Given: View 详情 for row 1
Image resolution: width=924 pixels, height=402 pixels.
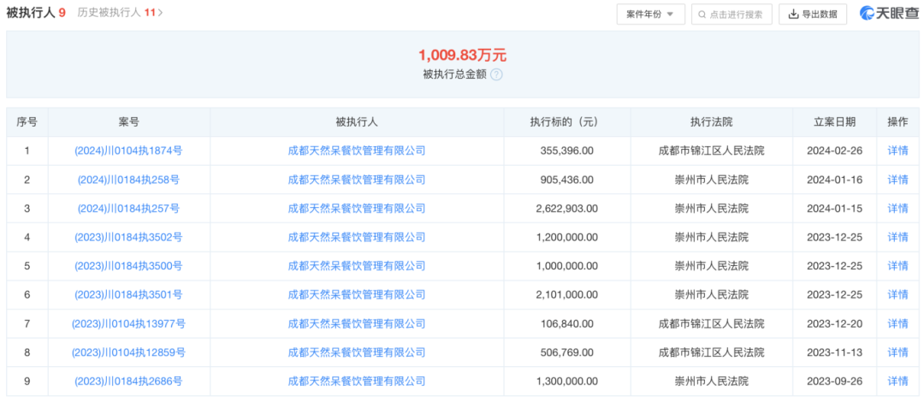Looking at the screenshot, I should pyautogui.click(x=897, y=151).
